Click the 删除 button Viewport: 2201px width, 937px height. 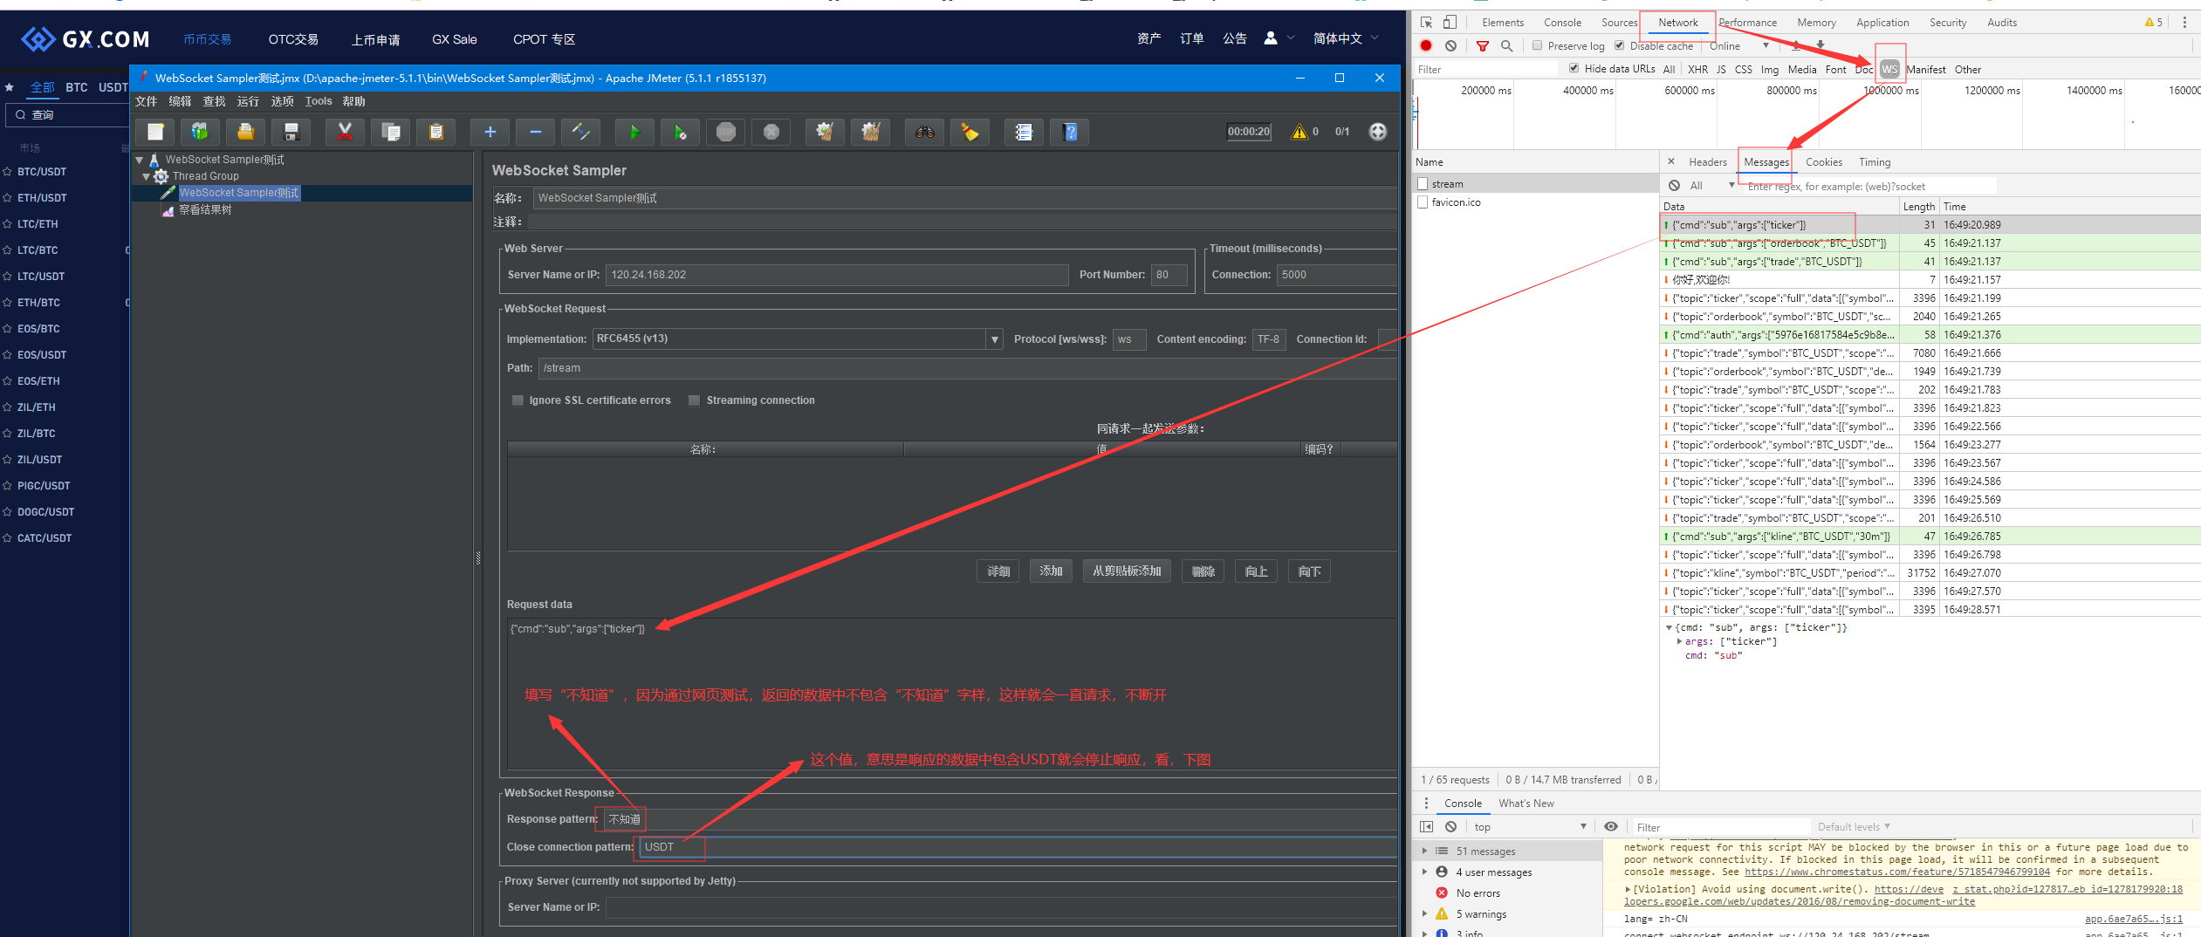(x=1203, y=571)
